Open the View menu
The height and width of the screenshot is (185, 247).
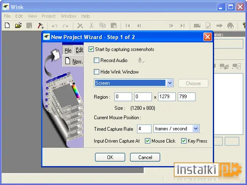[32, 16]
